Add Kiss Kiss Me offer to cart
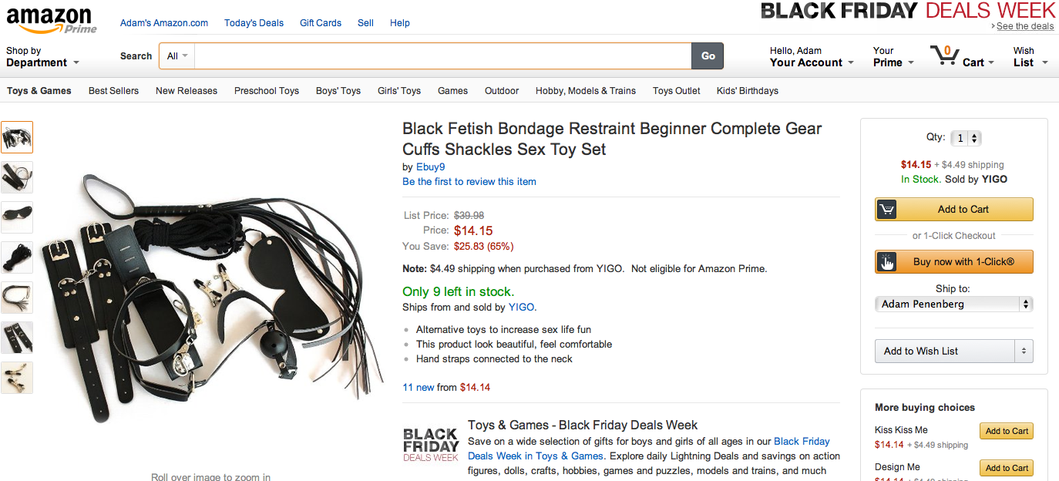Screen dimensions: 1059x481 click(x=1006, y=432)
